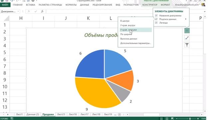The height and width of the screenshot is (120, 213).
Task: Toggle the Подписи данных checkbox
Action: pos(156,19)
